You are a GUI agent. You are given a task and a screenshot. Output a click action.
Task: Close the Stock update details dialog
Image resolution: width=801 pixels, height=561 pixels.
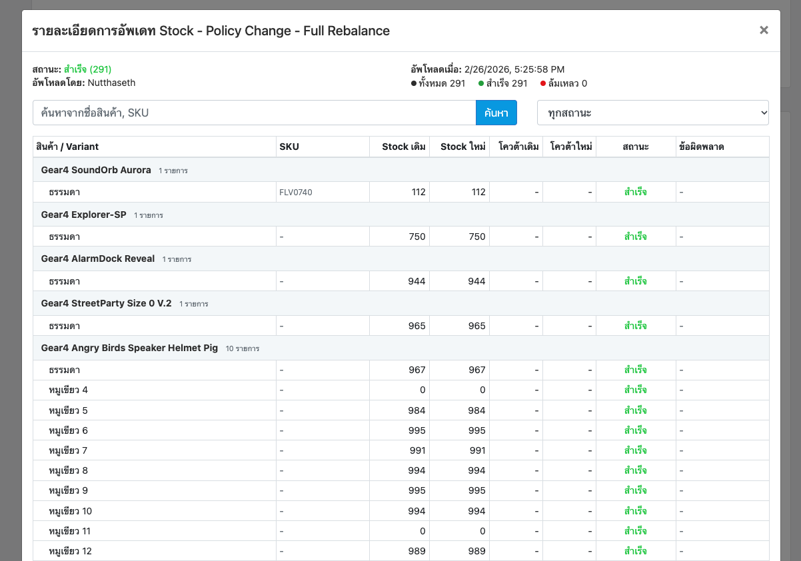tap(764, 30)
